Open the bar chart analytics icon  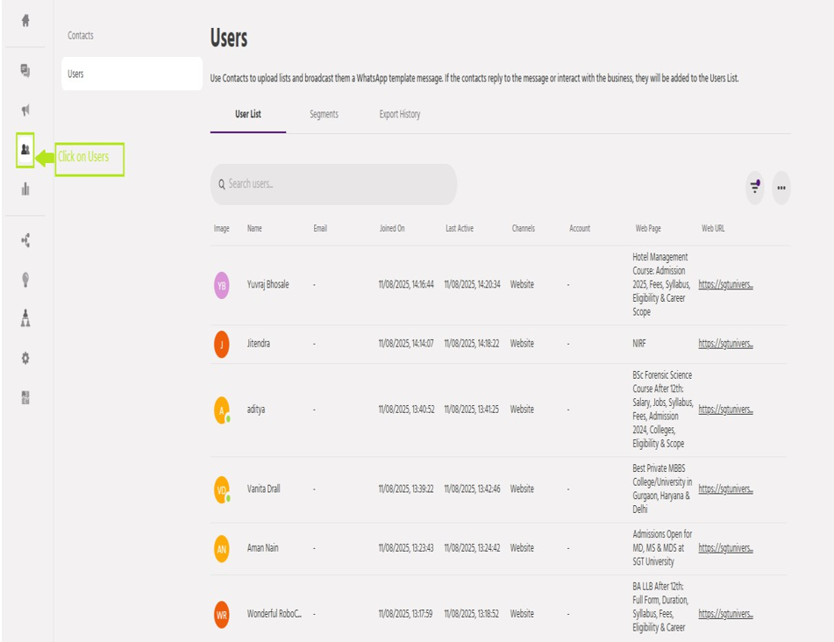(25, 189)
